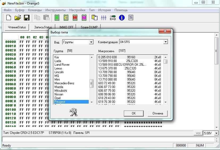The height and width of the screenshot is (150, 220).
Task: Select chip row 0 285 010 830 95160
Action: [130, 57]
